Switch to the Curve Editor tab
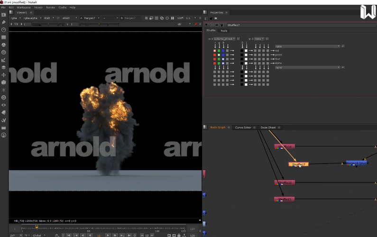This screenshot has height=237, width=377. (x=243, y=128)
